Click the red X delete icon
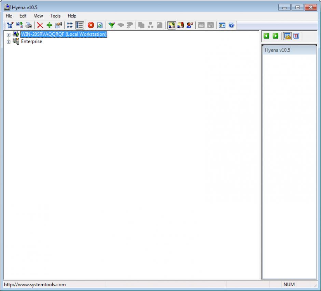The height and width of the screenshot is (291, 321). 40,25
